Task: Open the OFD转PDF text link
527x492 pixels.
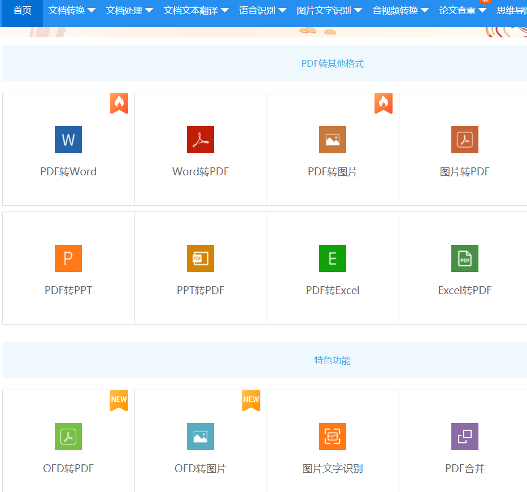Action: [68, 468]
